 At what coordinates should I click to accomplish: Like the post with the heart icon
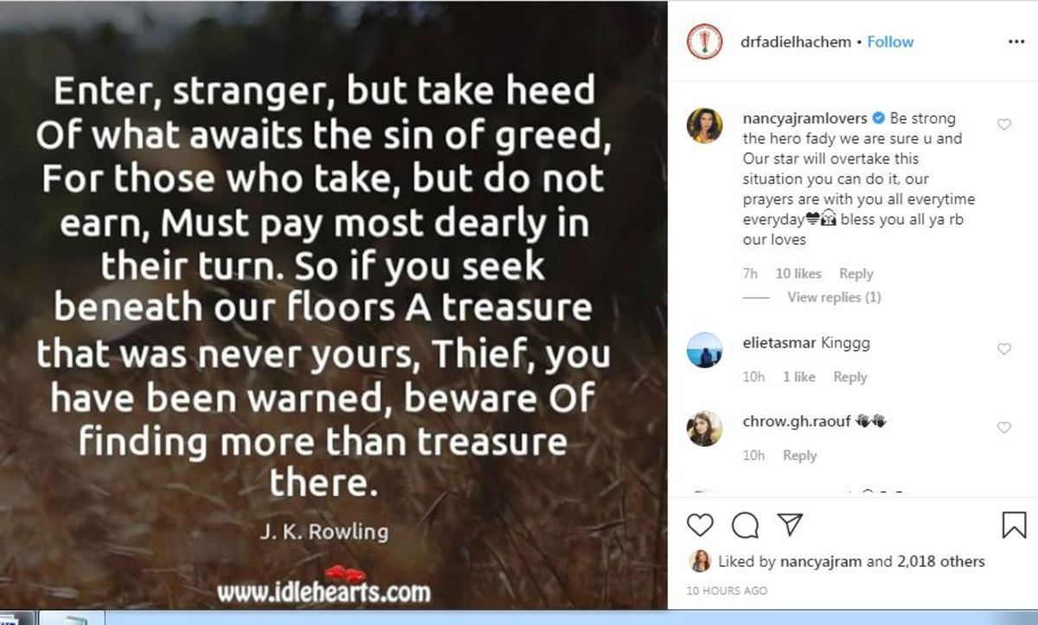click(x=701, y=525)
